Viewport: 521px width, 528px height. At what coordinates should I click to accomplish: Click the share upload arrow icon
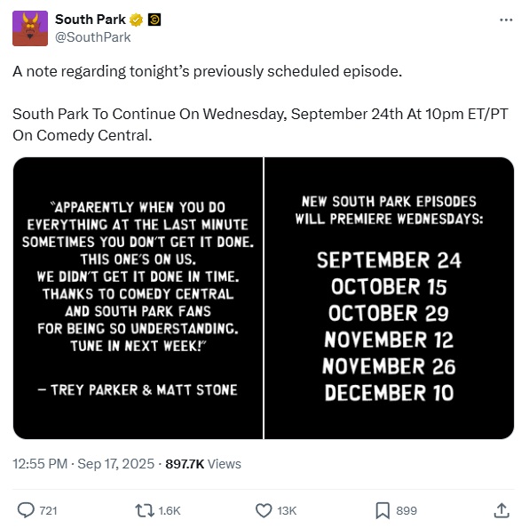pos(501,510)
